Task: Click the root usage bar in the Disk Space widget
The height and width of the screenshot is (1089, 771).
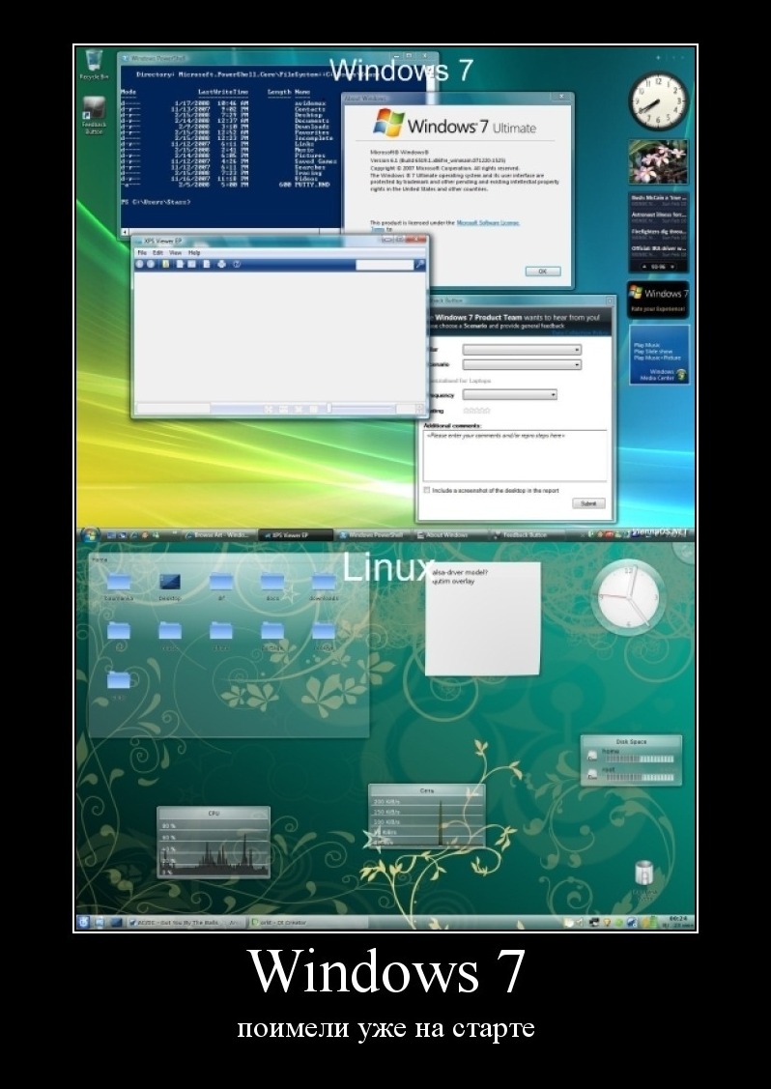Action: pyautogui.click(x=640, y=777)
